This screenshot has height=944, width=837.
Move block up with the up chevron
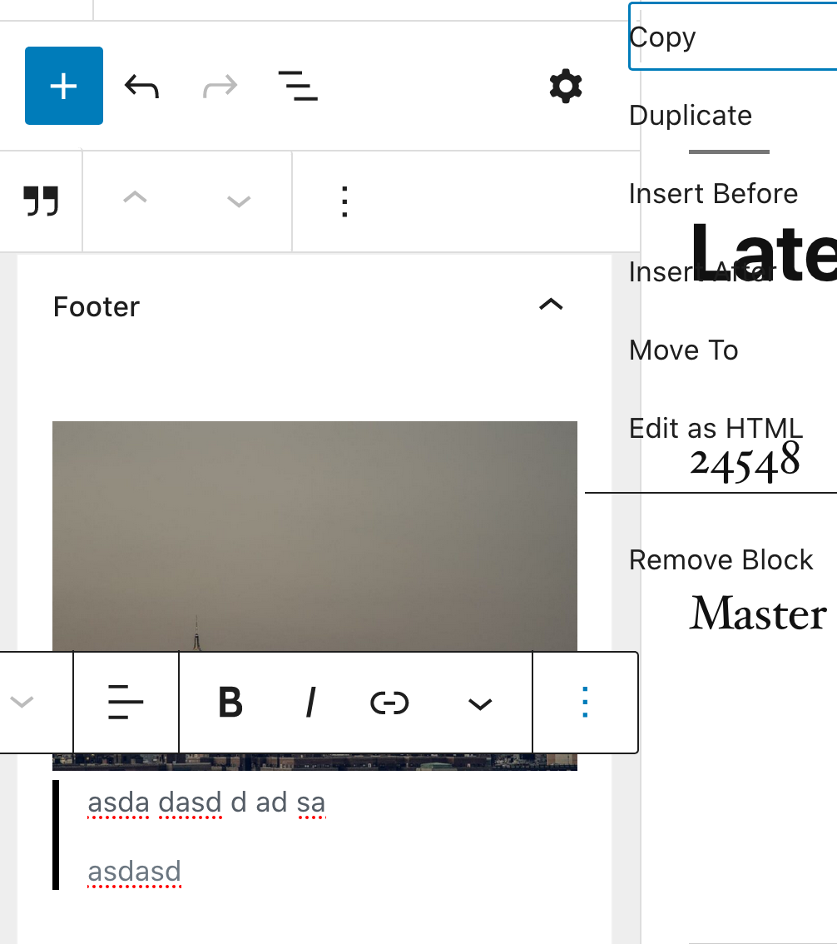tap(135, 197)
